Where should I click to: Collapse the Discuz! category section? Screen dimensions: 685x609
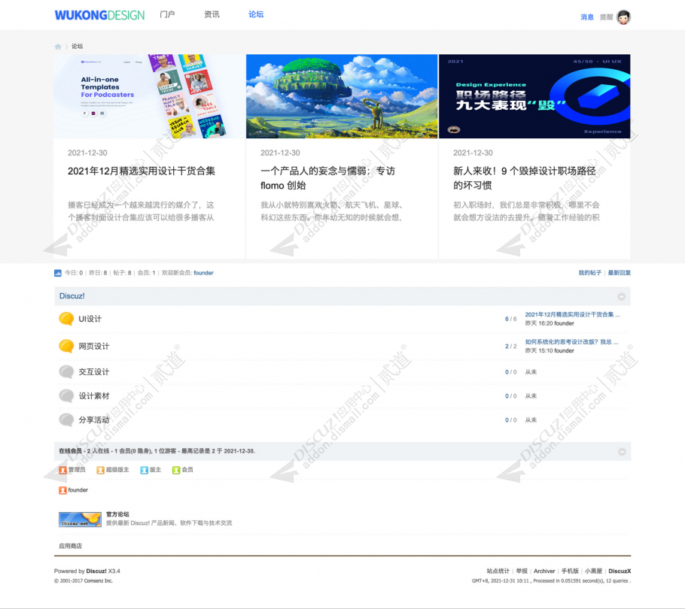coord(621,297)
